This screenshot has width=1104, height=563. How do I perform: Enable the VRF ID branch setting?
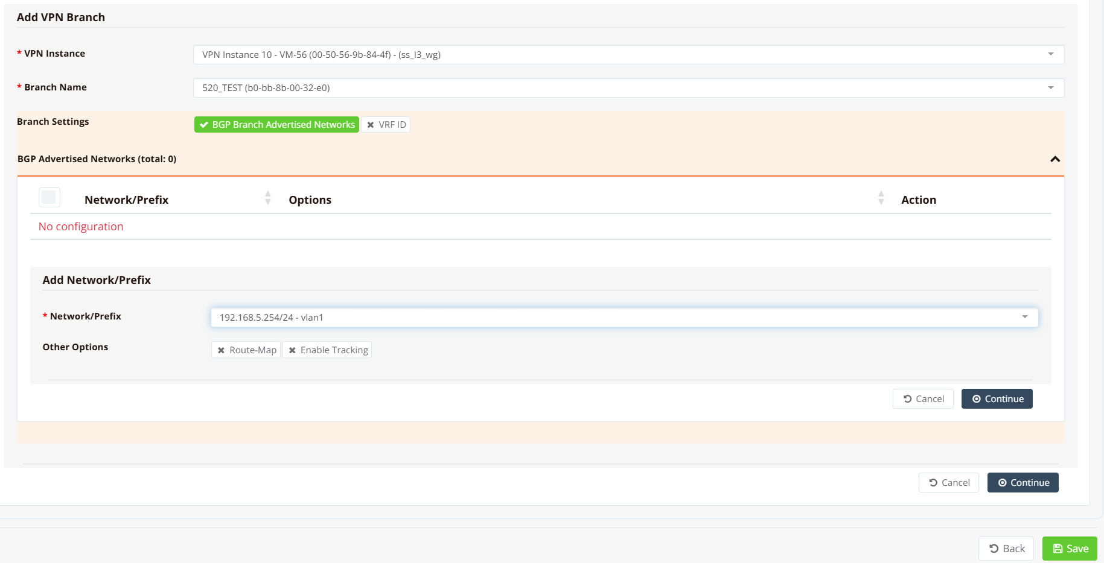(x=386, y=125)
